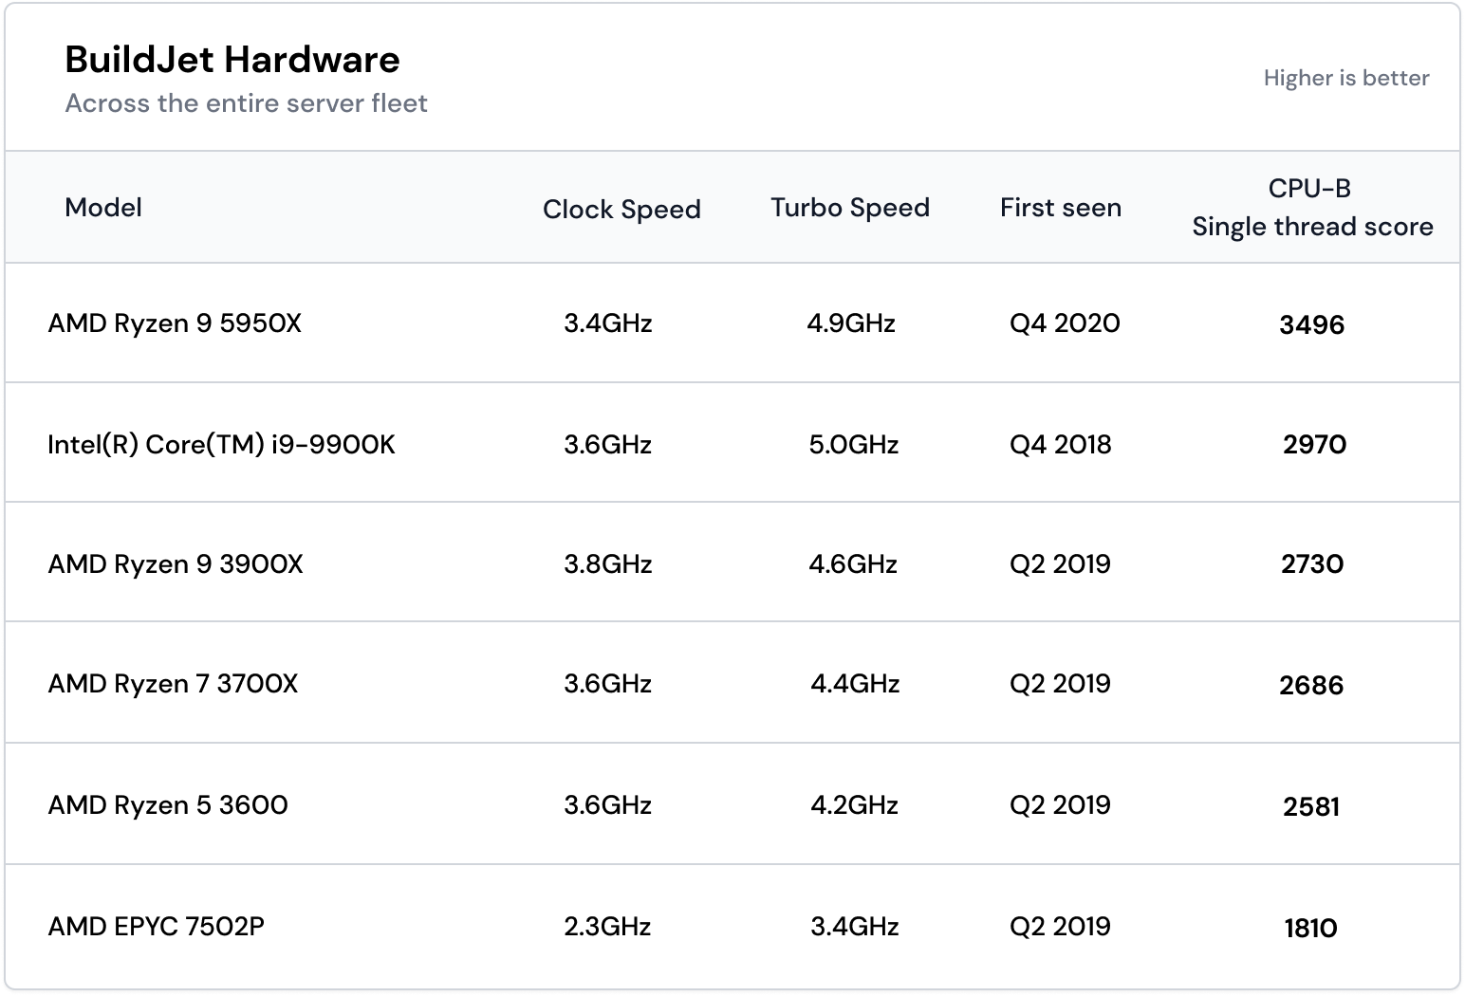Click the Turbo Speed column header

(850, 208)
